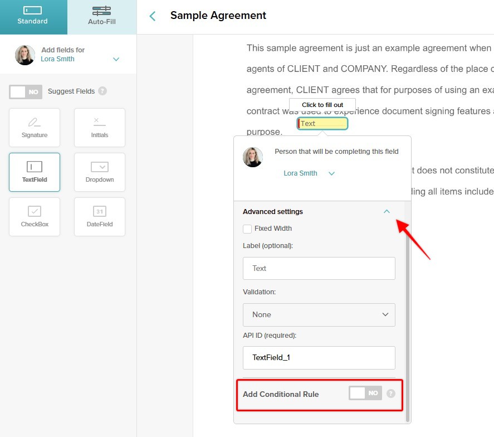Select the CheckBox field tool
The width and height of the screenshot is (494, 437).
(x=35, y=217)
